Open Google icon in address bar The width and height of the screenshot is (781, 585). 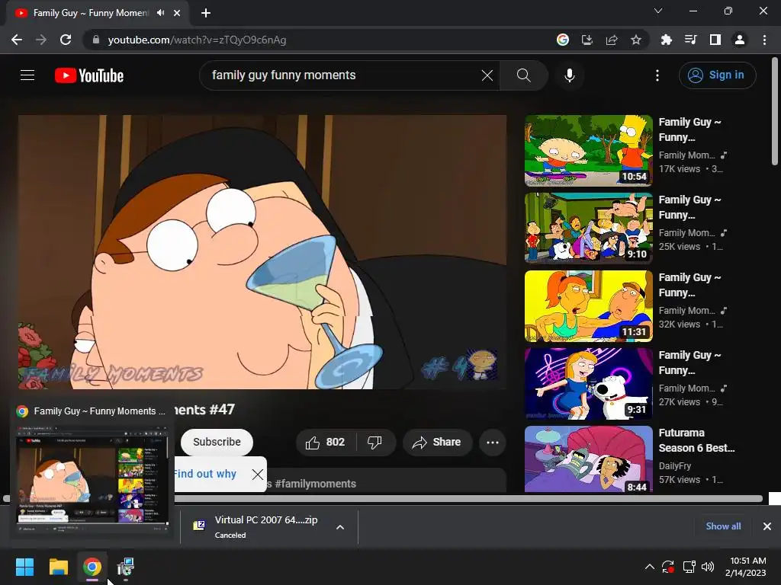(x=563, y=40)
